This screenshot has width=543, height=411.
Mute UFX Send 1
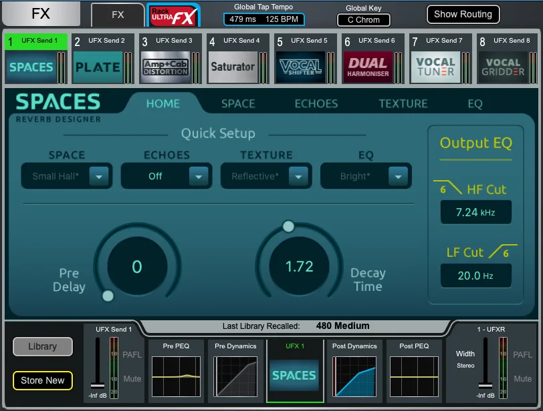click(x=132, y=379)
